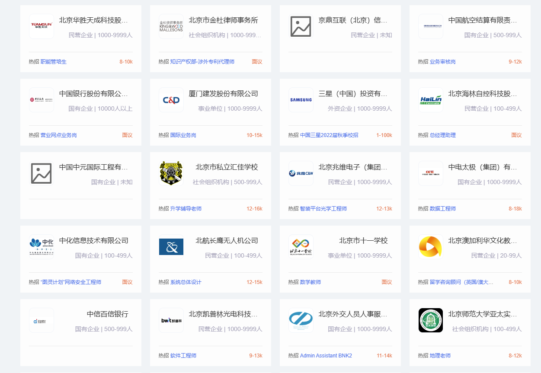
Task: Click the 11-14k salary for Admin Assistant BNK2
Action: (384, 356)
